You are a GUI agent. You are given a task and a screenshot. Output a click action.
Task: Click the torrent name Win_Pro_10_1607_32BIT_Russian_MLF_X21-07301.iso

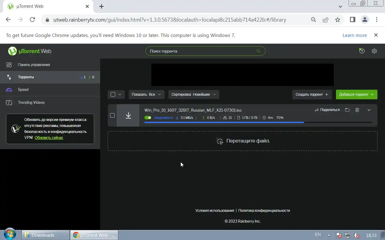[x=193, y=110]
